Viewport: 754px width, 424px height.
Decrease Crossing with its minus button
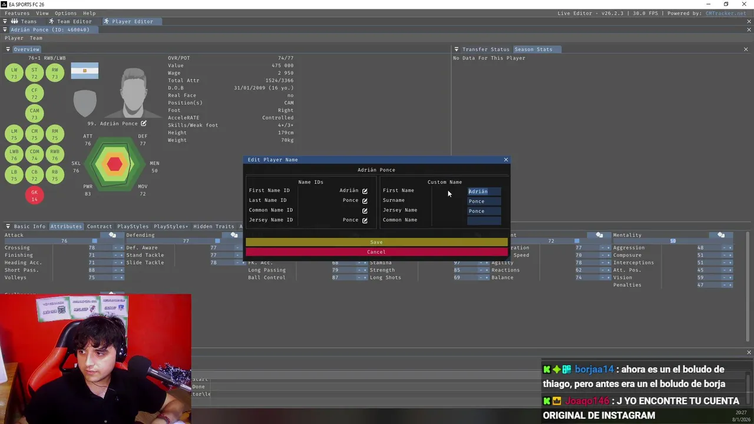[x=116, y=248]
